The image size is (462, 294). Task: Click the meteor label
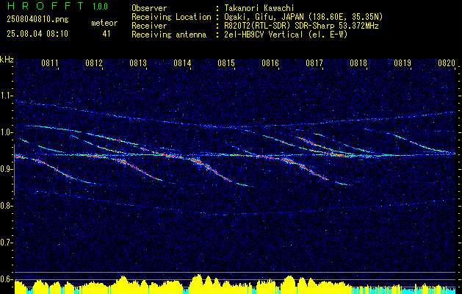(x=104, y=23)
